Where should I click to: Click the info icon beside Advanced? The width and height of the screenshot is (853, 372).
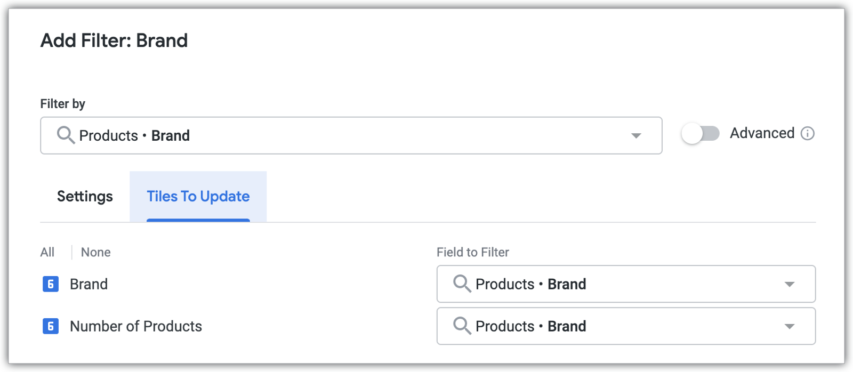click(x=808, y=133)
